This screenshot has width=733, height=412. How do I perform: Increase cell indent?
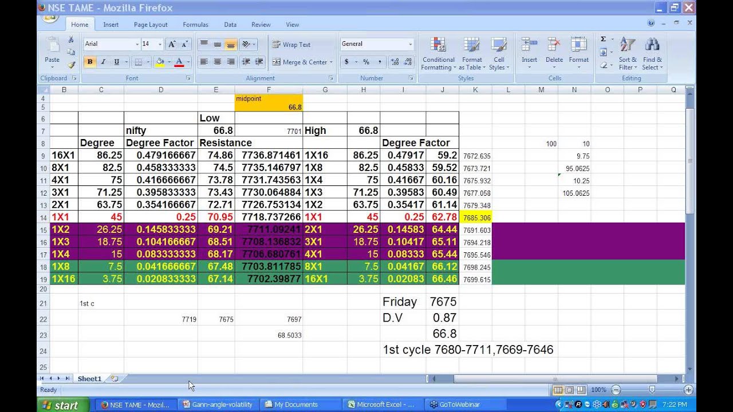coord(259,62)
